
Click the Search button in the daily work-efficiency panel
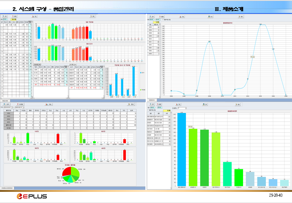tap(5, 16)
